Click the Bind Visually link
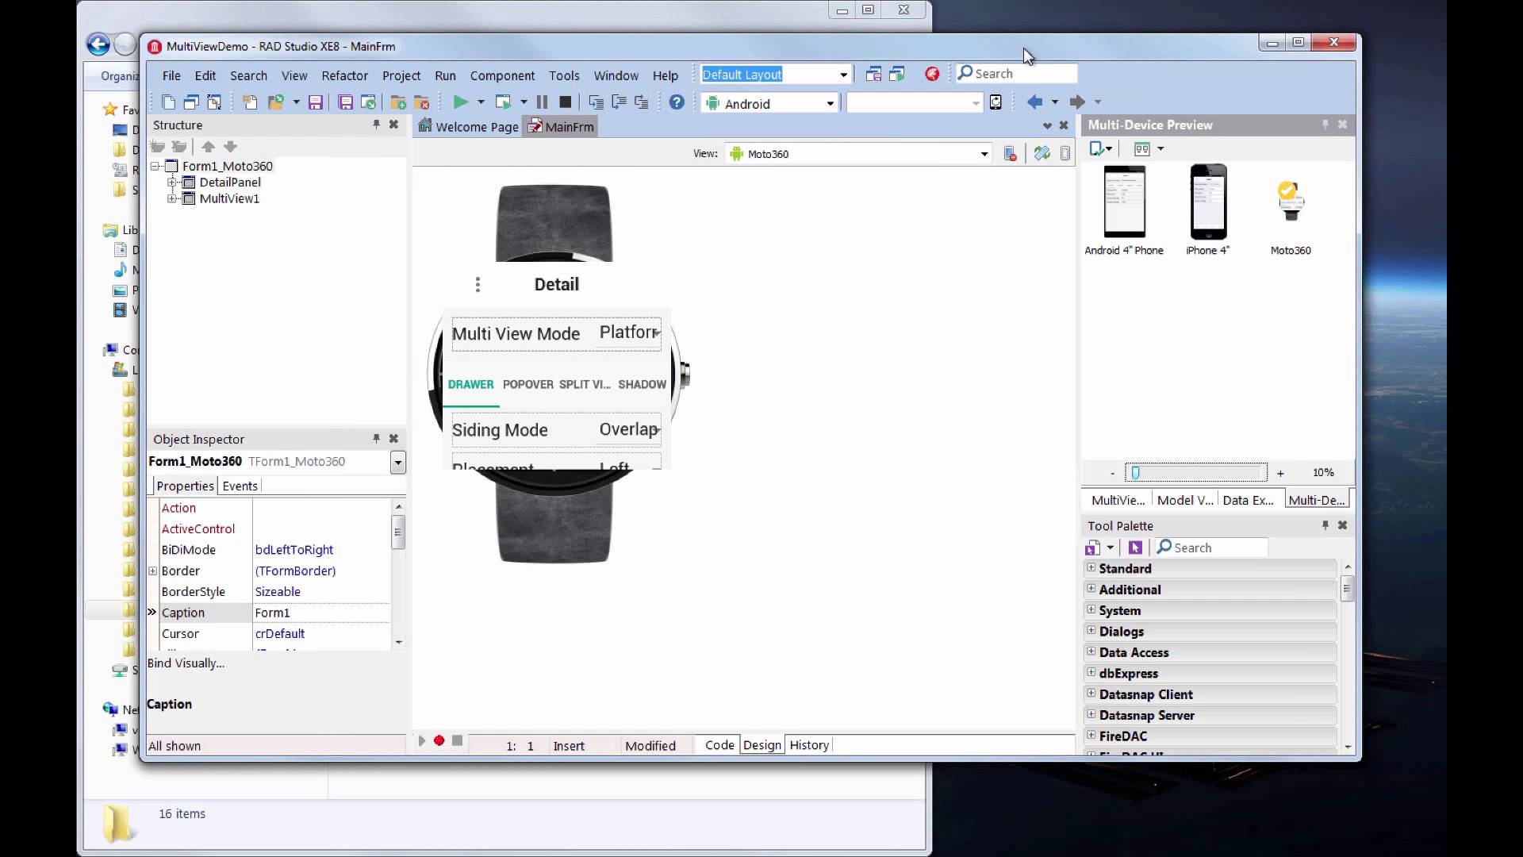 click(x=186, y=663)
